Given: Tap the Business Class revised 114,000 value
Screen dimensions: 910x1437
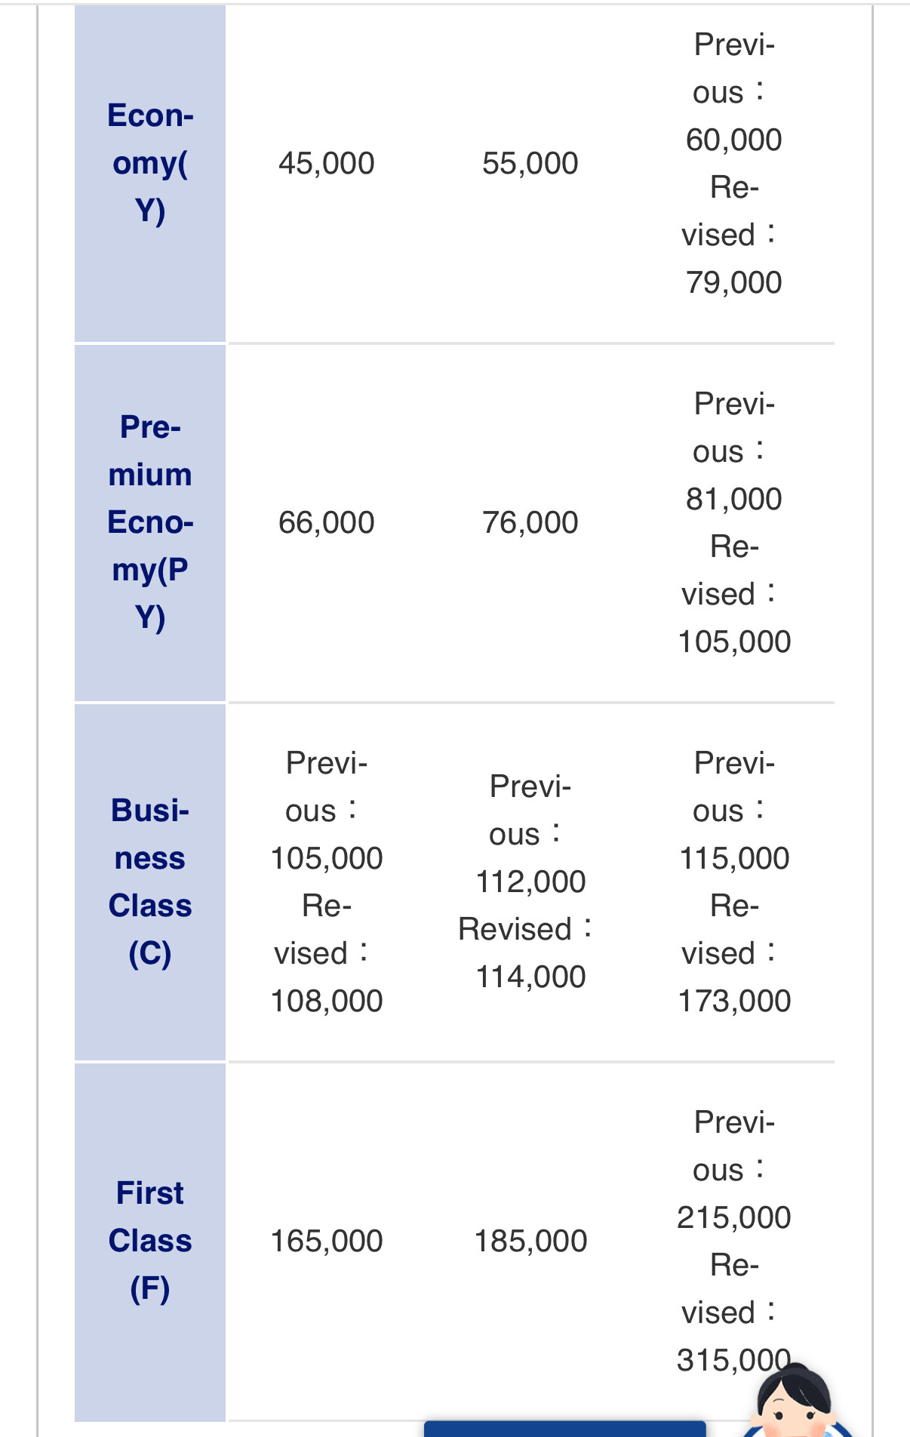Looking at the screenshot, I should pyautogui.click(x=530, y=977).
